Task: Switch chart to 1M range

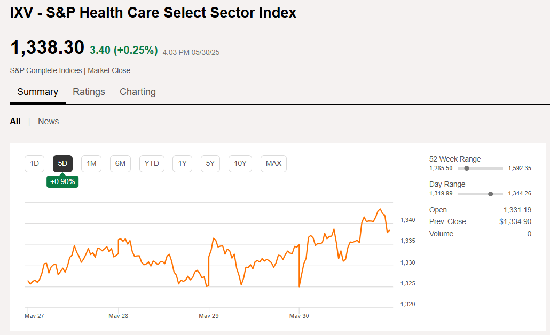Action: click(x=91, y=163)
